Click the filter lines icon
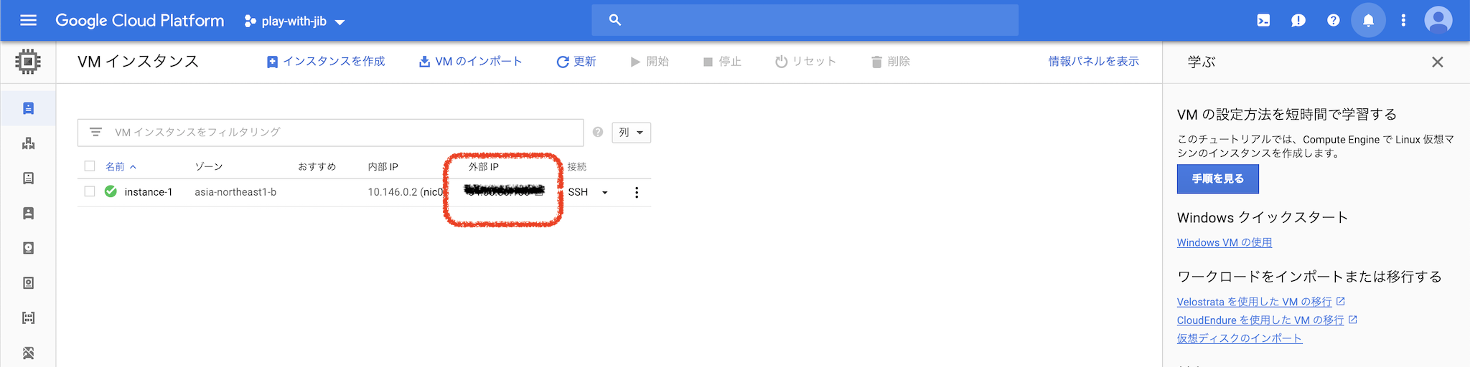The width and height of the screenshot is (1470, 367). (95, 133)
